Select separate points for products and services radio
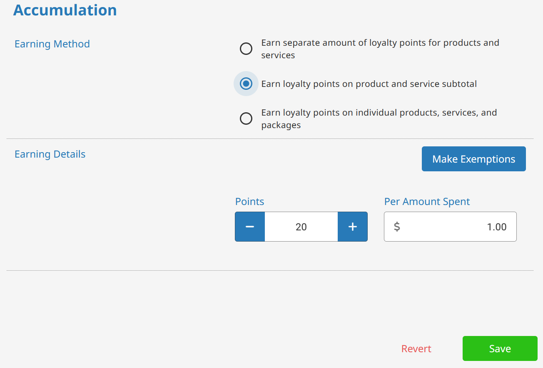543x368 pixels. [246, 49]
